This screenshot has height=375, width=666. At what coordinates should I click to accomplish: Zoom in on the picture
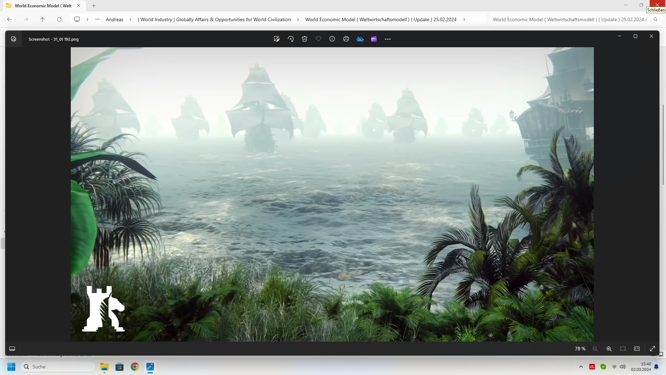coord(609,349)
